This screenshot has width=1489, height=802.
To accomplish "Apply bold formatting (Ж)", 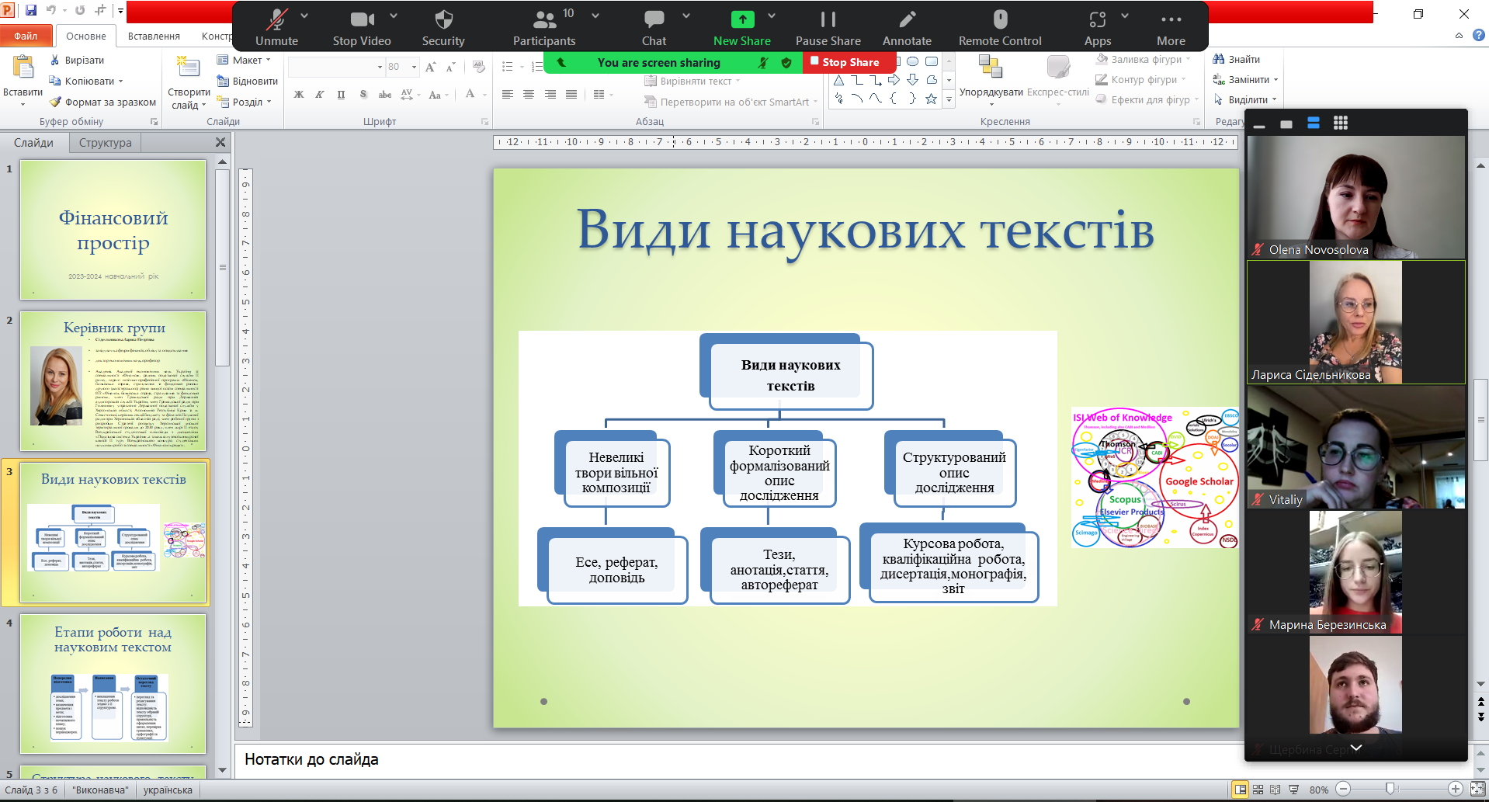I will 299,95.
